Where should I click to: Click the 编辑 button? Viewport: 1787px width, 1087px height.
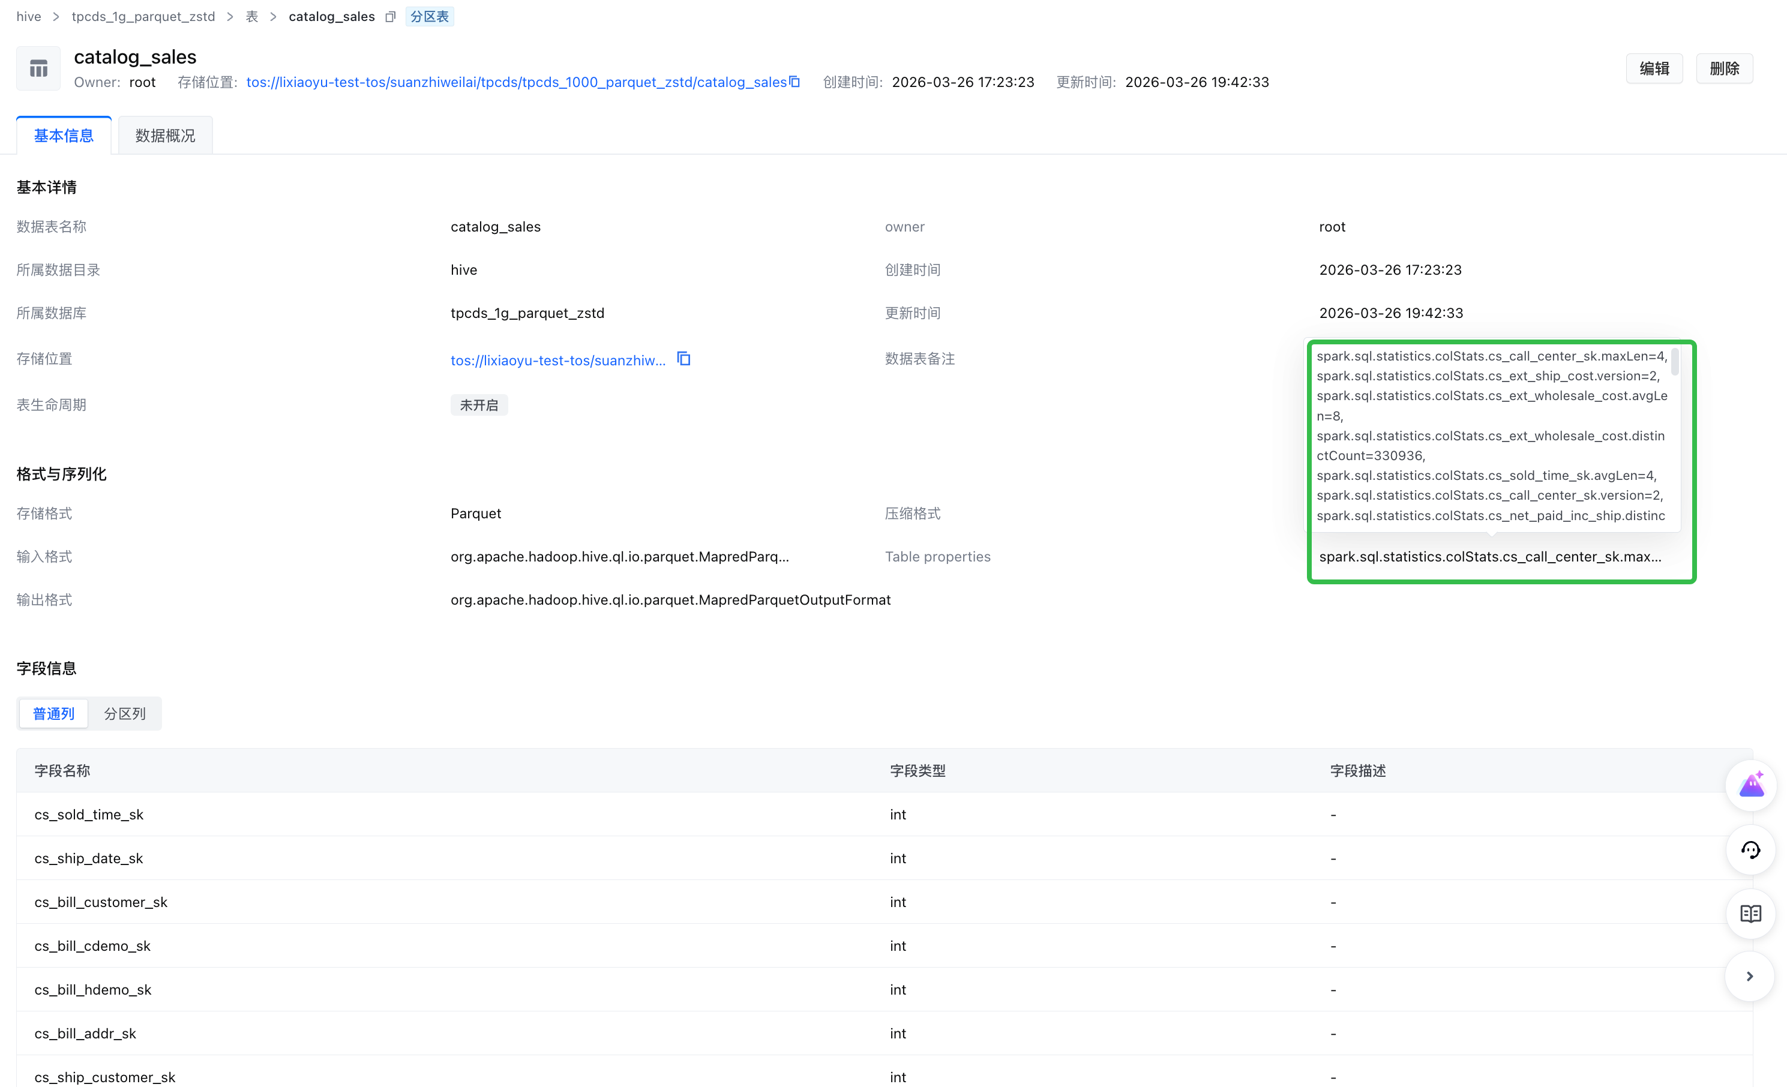point(1654,68)
